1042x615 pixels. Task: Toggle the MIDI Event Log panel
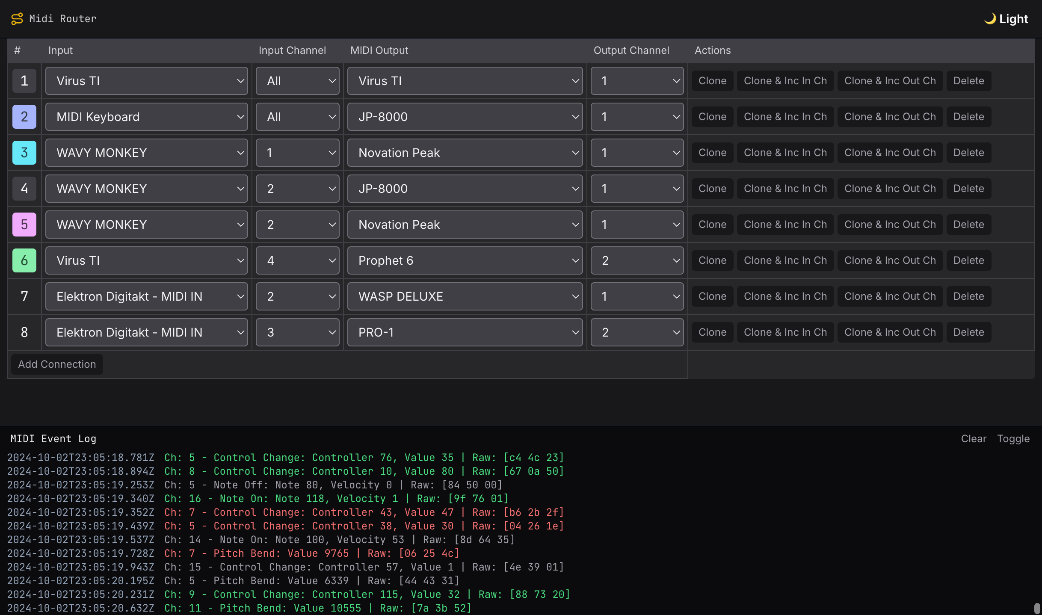[1013, 439]
